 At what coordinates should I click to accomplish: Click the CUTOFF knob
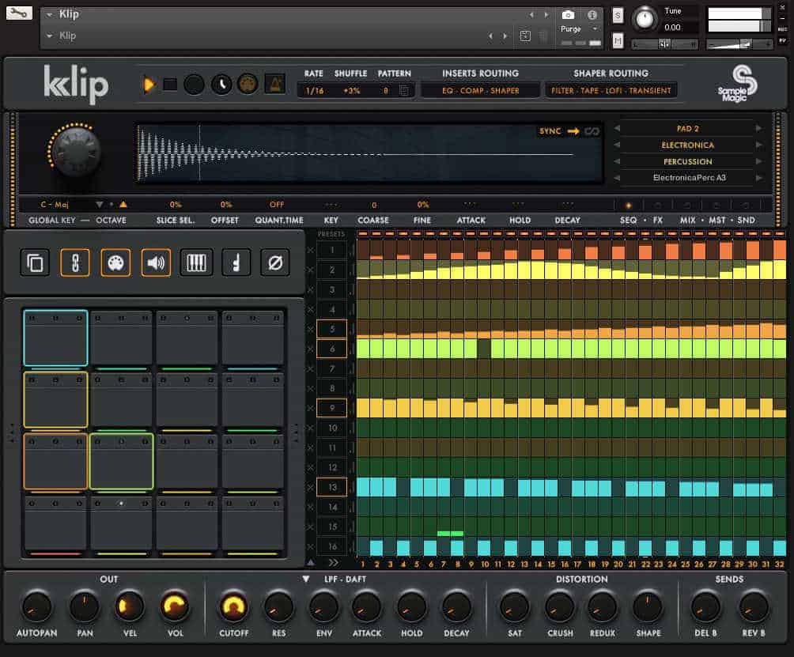[x=233, y=606]
